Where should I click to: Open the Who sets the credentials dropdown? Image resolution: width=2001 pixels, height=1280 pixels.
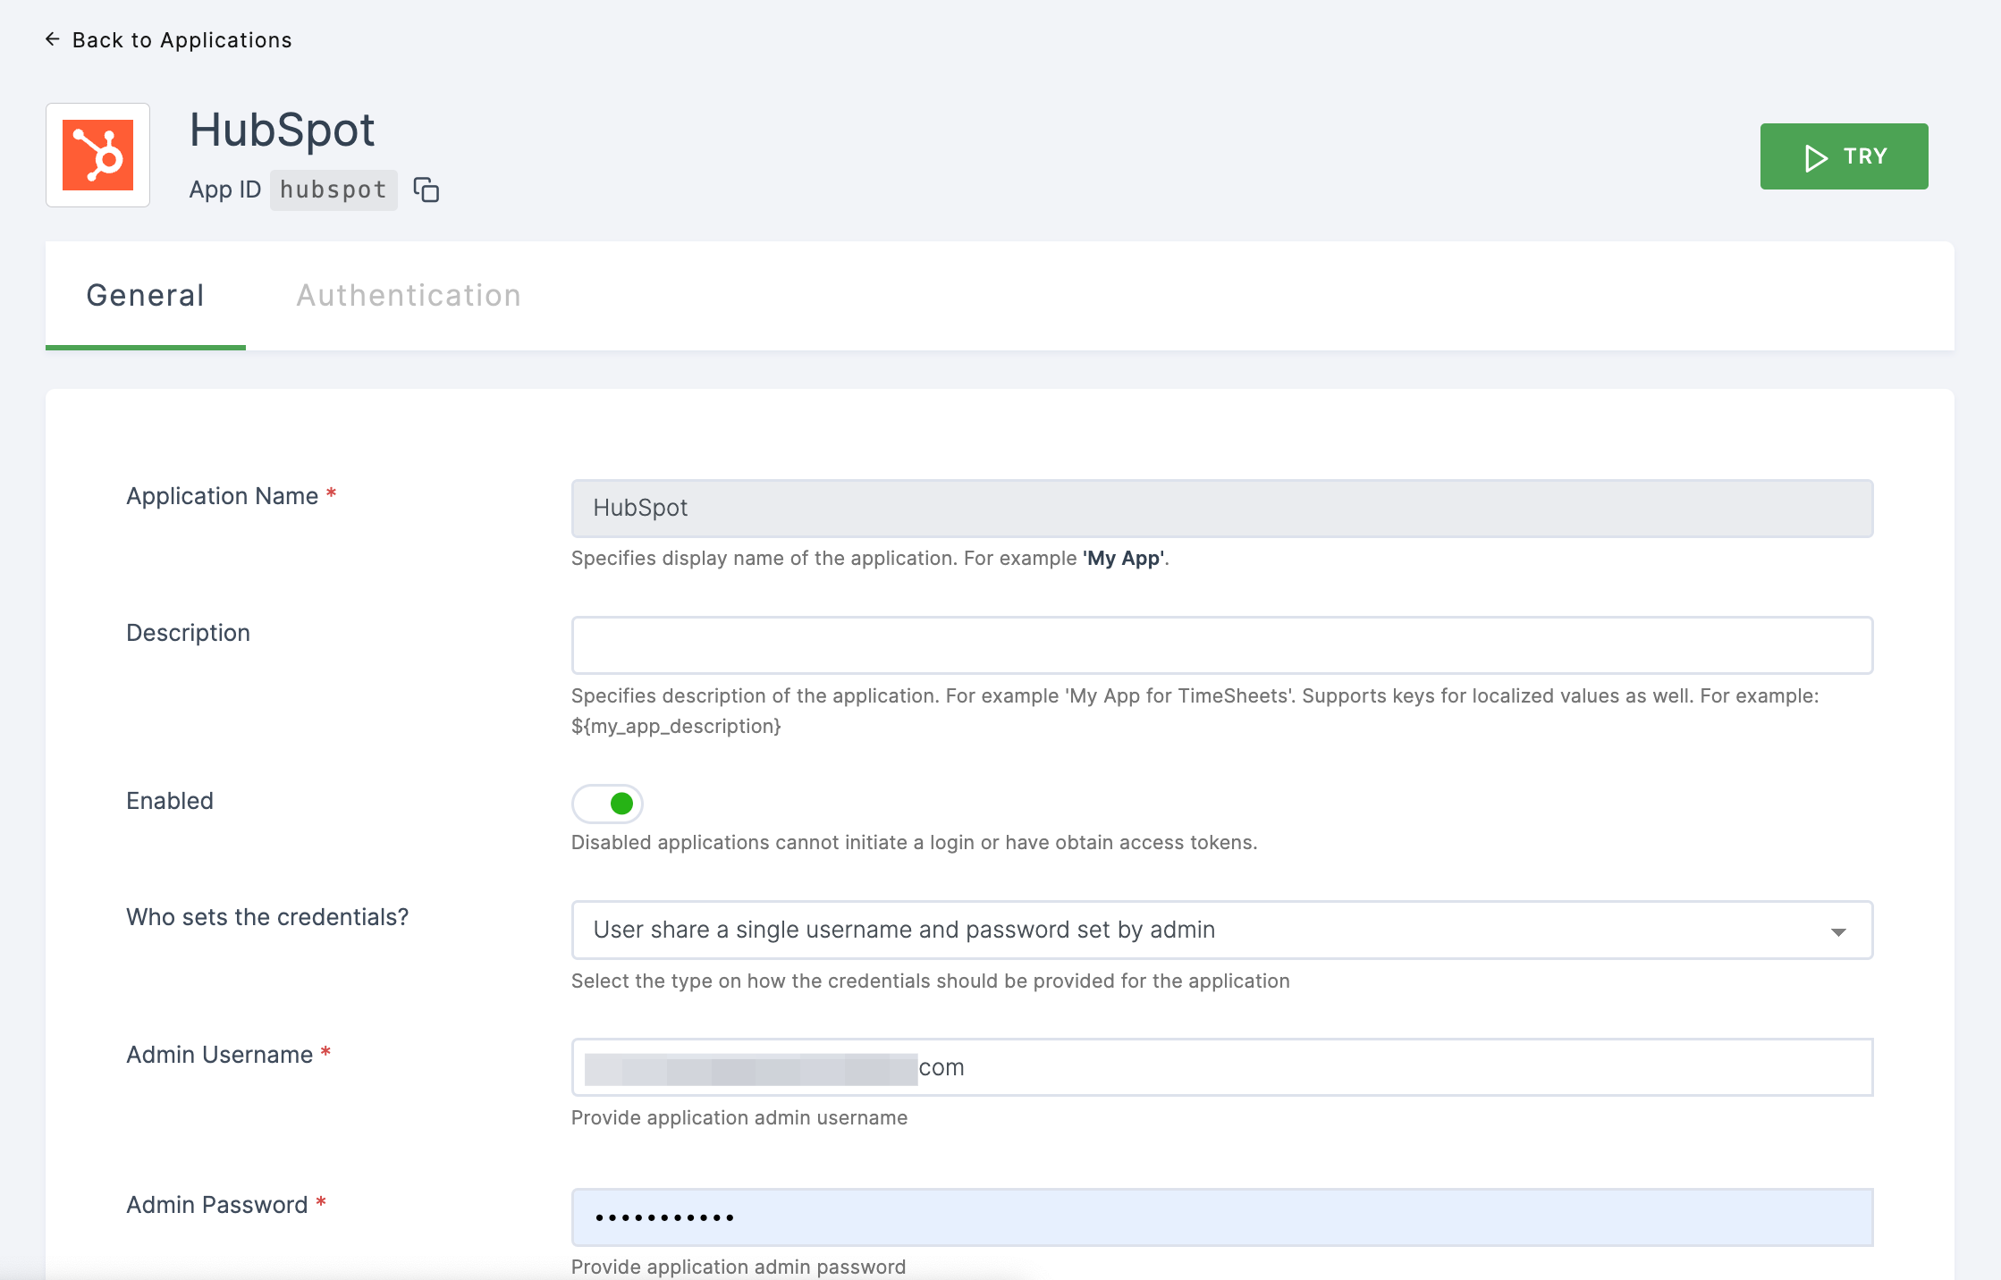click(1222, 931)
